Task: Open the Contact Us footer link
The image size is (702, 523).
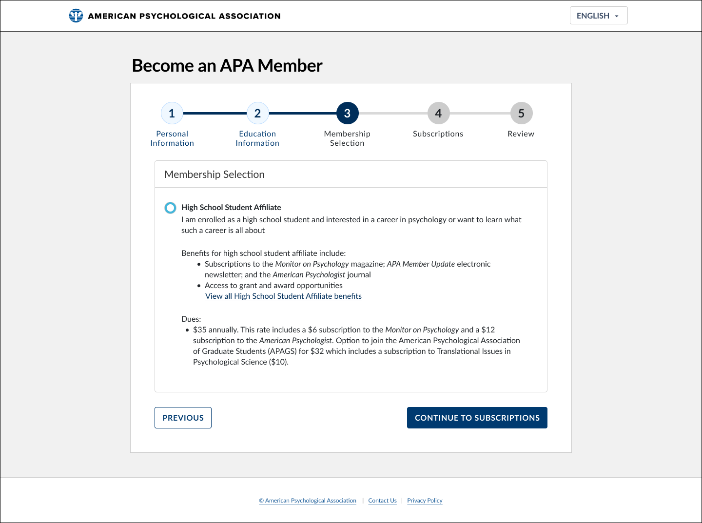Action: (x=382, y=501)
